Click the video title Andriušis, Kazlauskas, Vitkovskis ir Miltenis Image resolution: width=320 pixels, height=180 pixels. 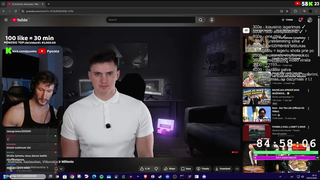click(x=40, y=162)
